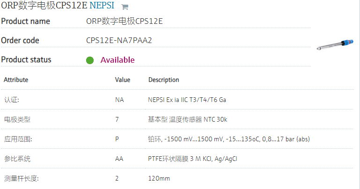
Task: Click the AA value cell
Action: coord(119,159)
